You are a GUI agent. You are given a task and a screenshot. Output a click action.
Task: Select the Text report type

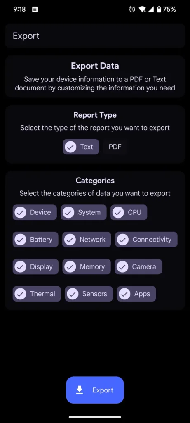81,147
